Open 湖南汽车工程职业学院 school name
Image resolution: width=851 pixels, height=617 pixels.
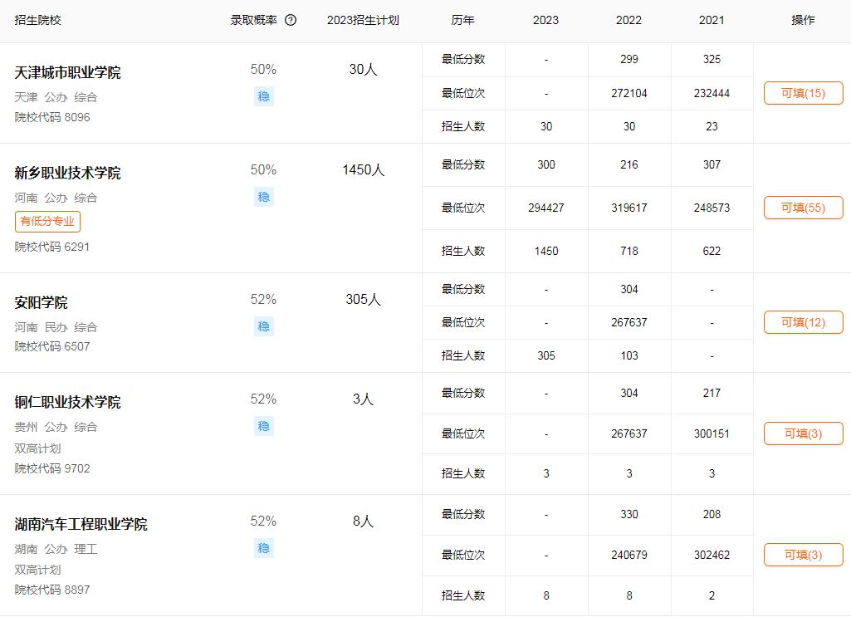[x=81, y=524]
